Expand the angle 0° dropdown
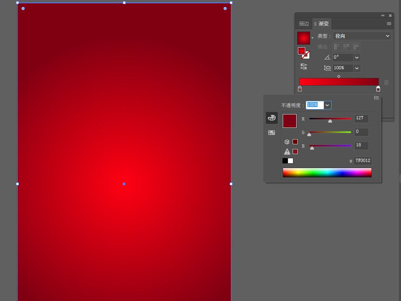The image size is (401, 301). [357, 57]
